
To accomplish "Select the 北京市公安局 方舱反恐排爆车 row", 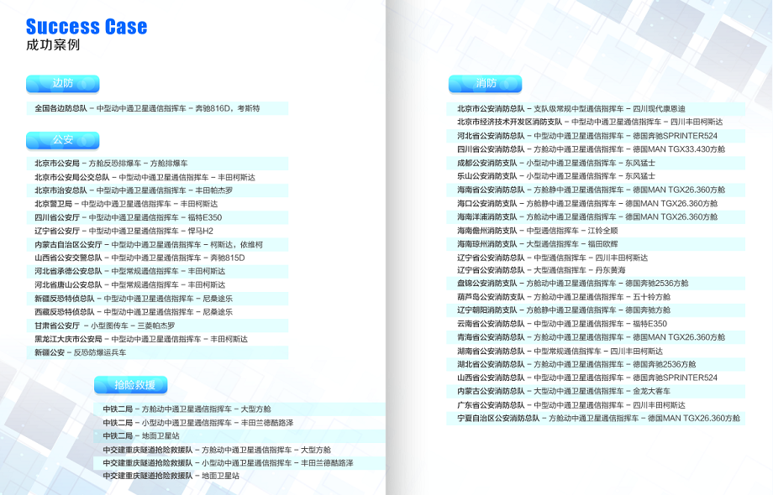I will point(157,164).
